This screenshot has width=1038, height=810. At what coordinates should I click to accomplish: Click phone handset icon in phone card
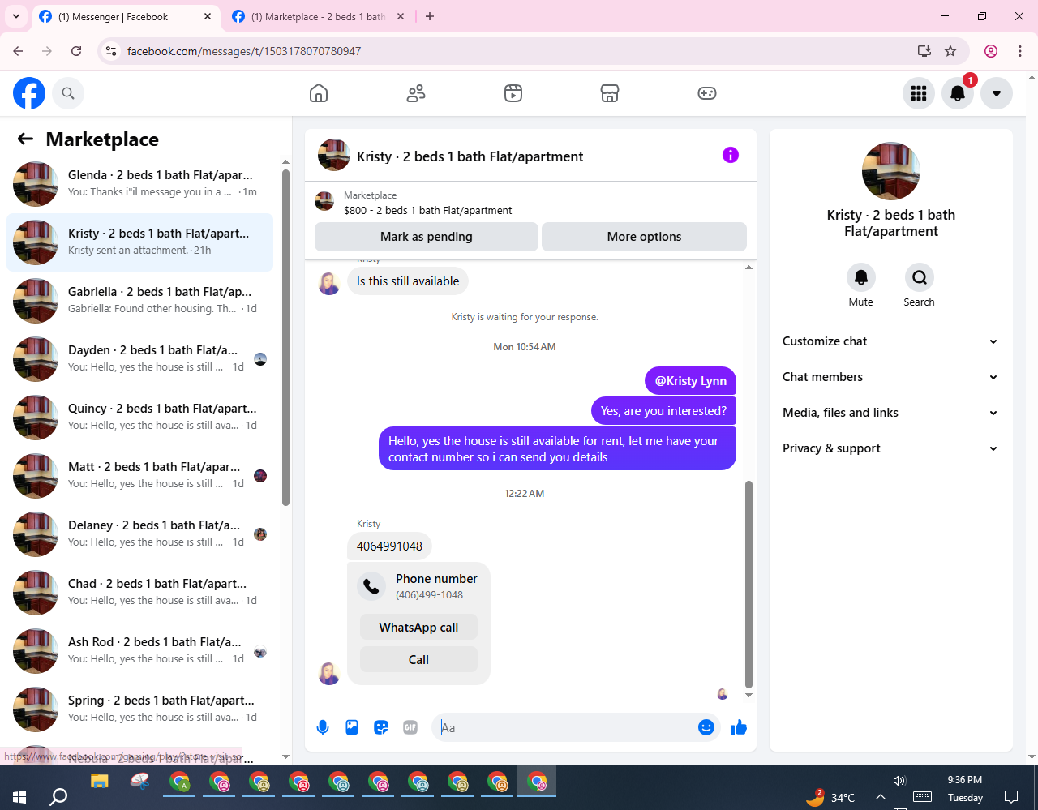coord(371,585)
